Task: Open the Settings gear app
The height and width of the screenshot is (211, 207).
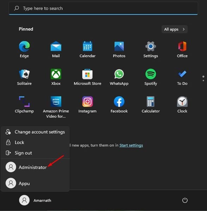Action: point(151,49)
